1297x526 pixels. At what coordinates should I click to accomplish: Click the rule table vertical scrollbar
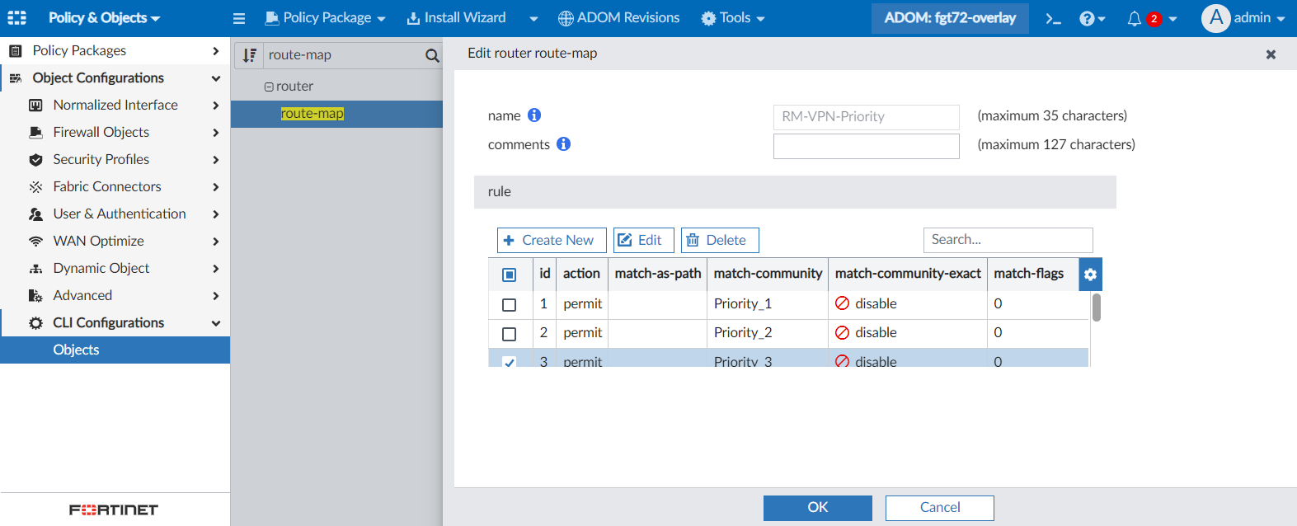click(1096, 308)
